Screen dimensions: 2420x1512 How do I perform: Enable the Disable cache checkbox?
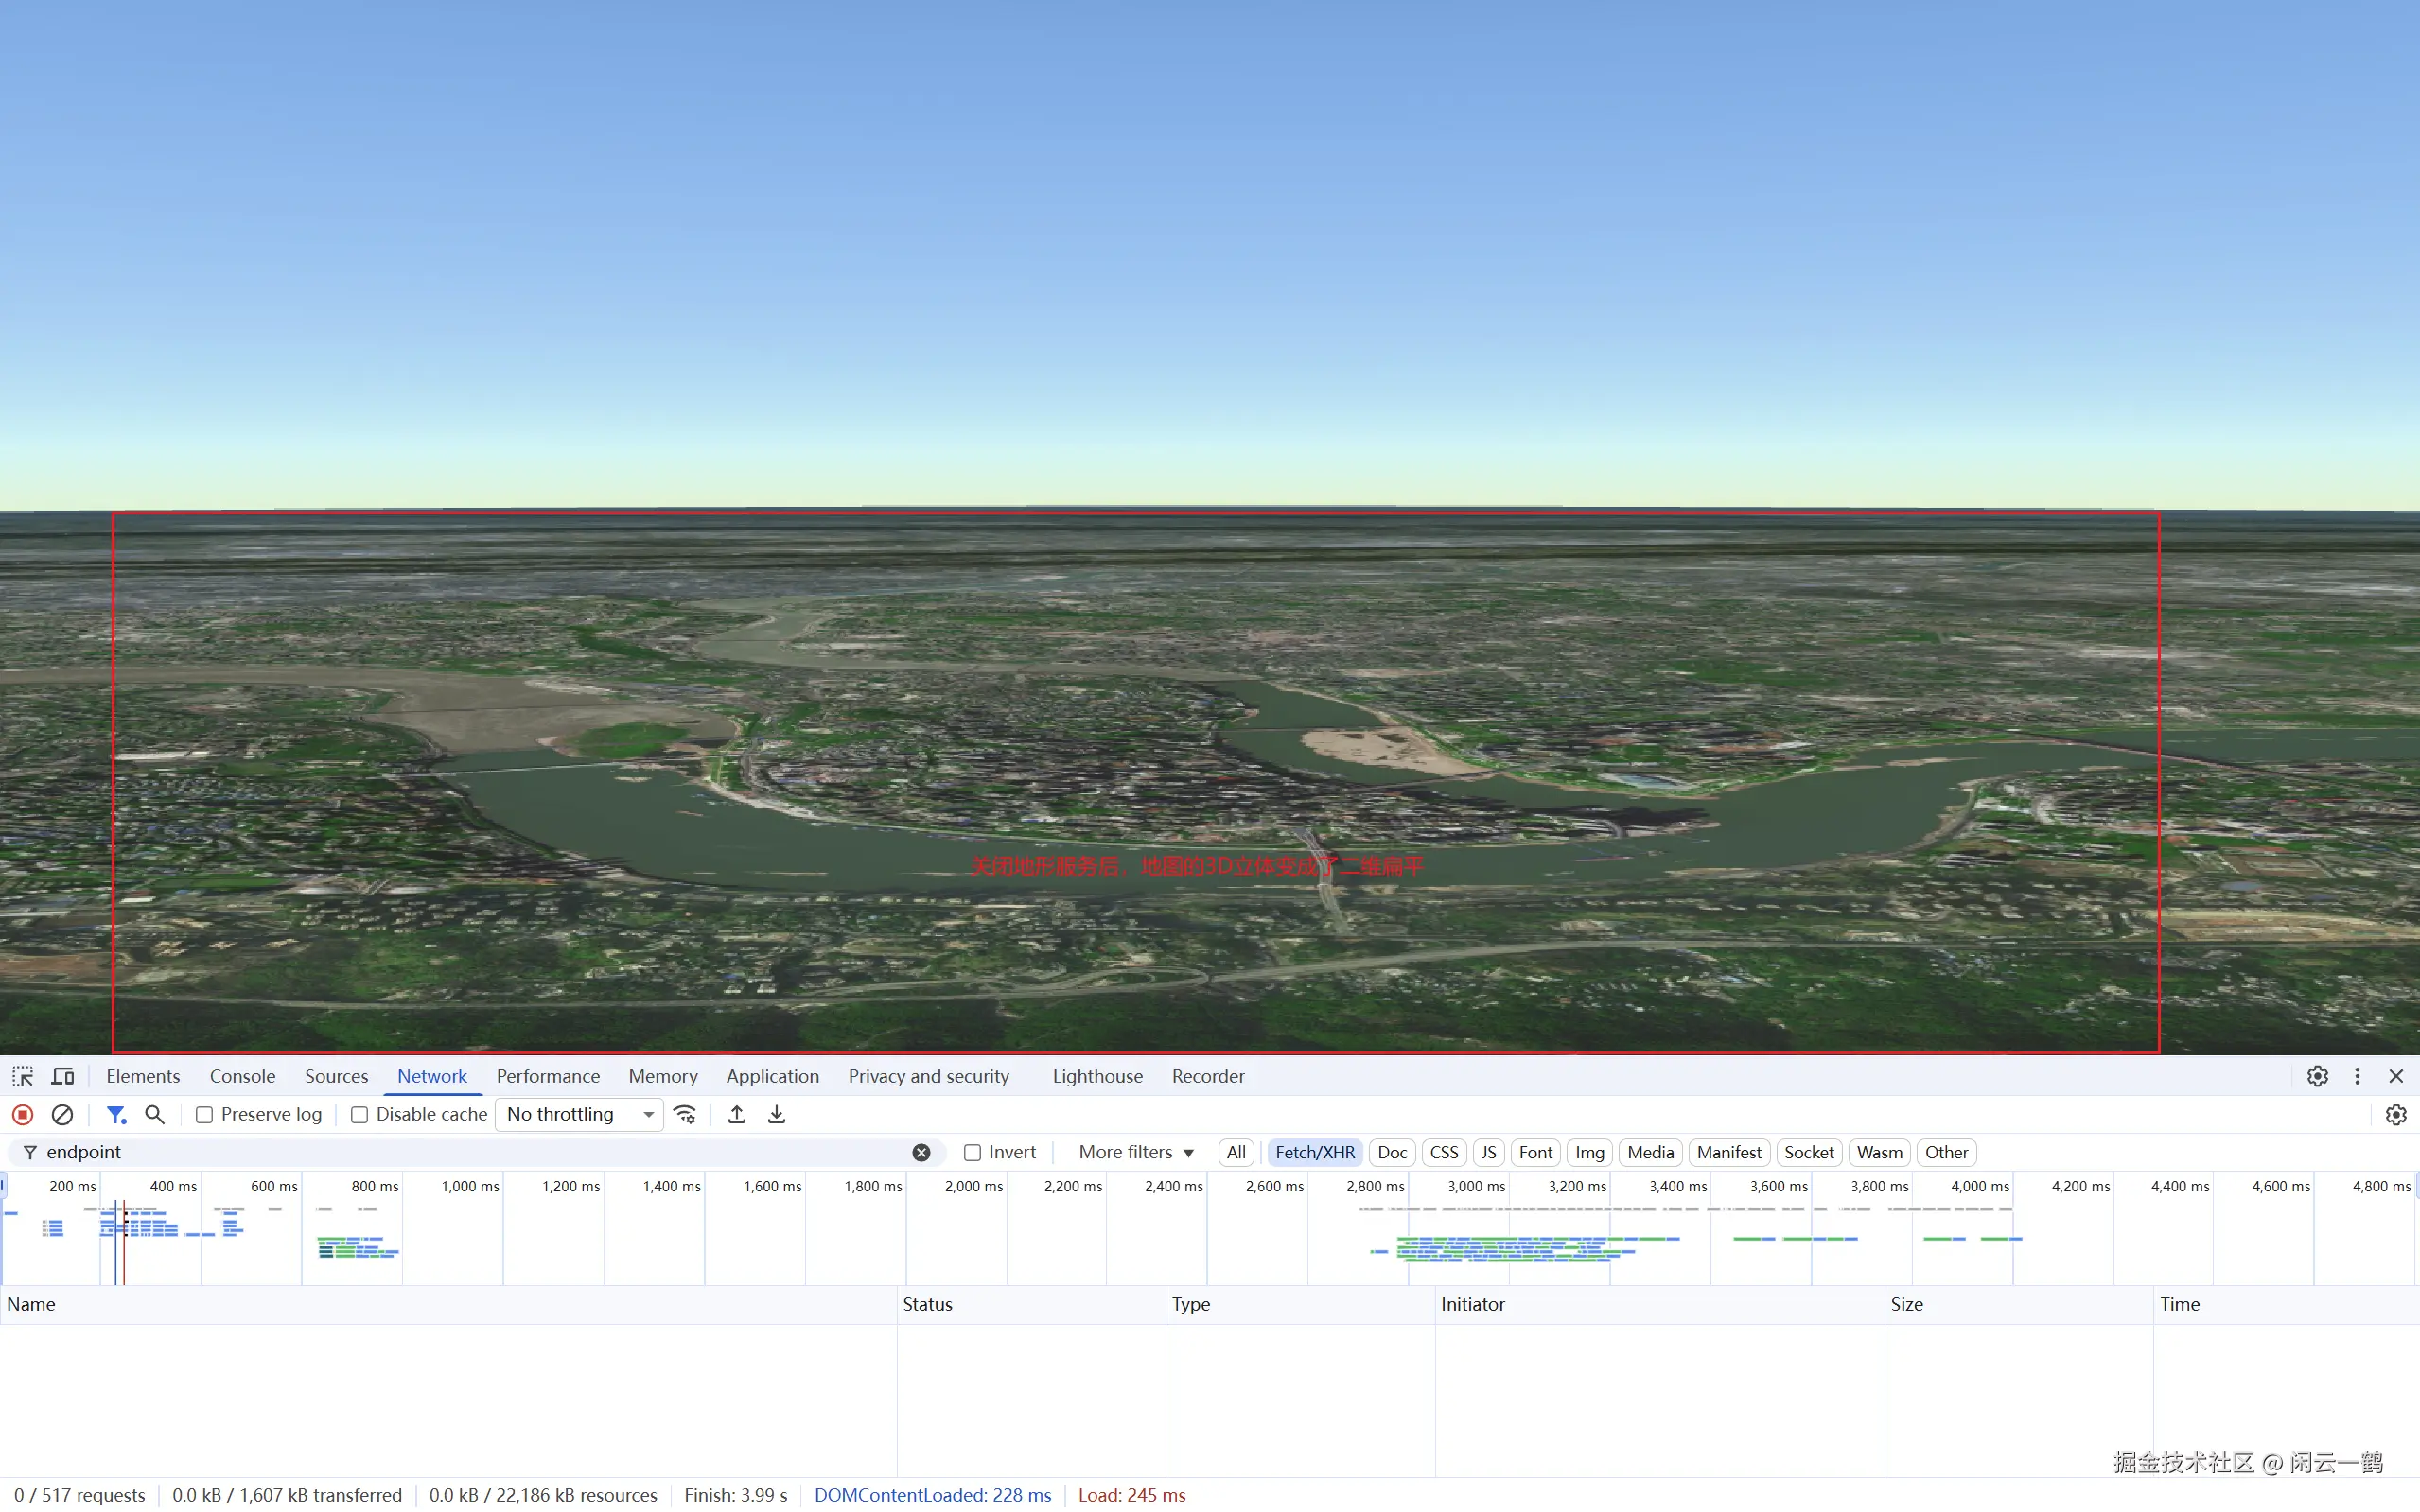(359, 1114)
